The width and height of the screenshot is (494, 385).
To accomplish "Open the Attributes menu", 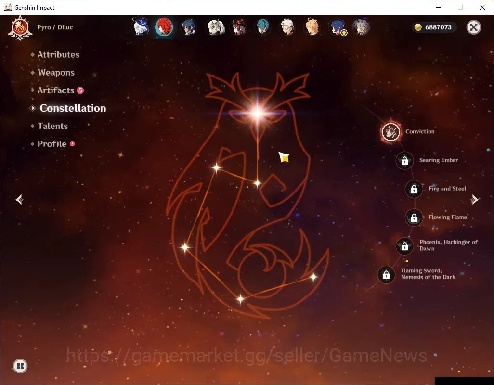I will click(58, 54).
